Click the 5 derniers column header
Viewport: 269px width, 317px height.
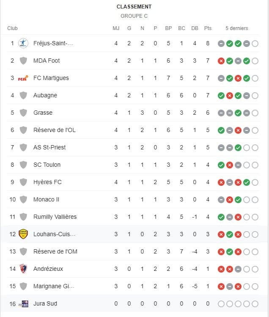(x=237, y=28)
